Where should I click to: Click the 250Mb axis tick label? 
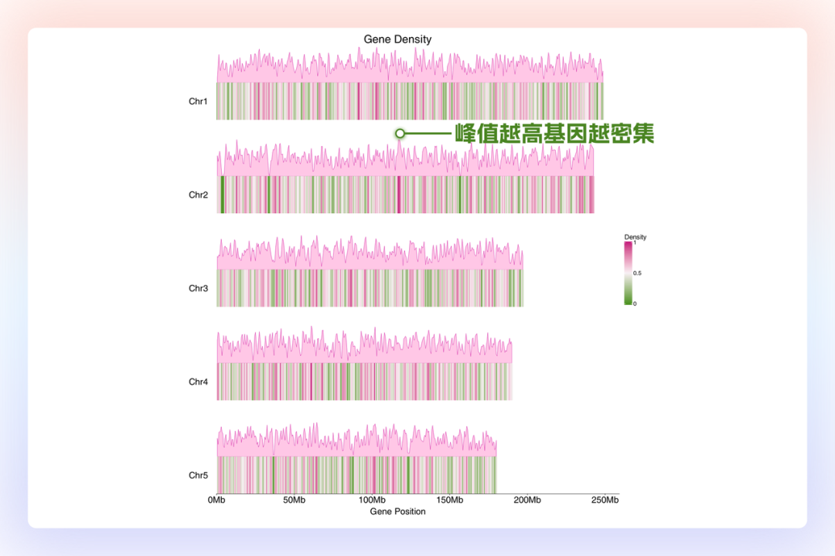[605, 500]
